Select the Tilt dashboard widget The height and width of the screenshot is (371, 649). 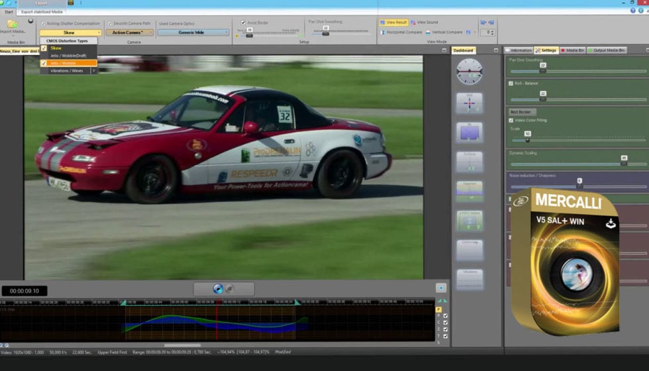coord(469,132)
